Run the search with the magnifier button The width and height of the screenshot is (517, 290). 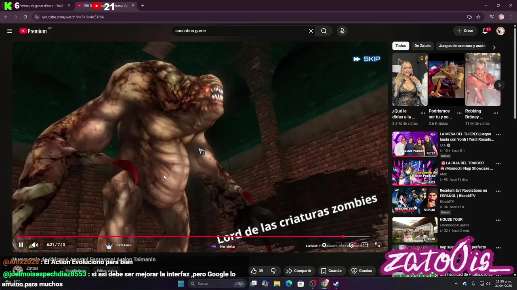[324, 31]
